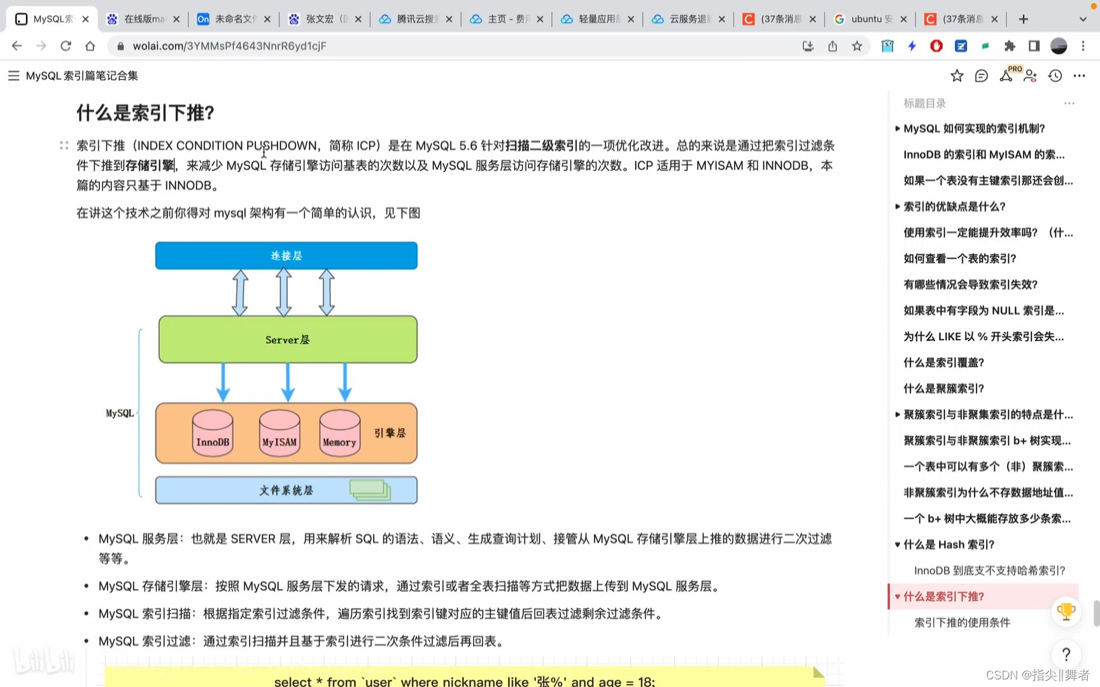The width and height of the screenshot is (1100, 687).
Task: Open wolai page more options menu
Action: coord(1080,76)
